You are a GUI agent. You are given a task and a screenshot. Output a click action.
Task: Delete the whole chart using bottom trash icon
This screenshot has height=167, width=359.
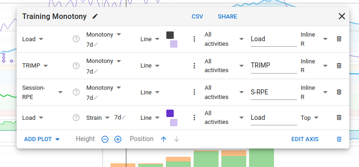339,139
